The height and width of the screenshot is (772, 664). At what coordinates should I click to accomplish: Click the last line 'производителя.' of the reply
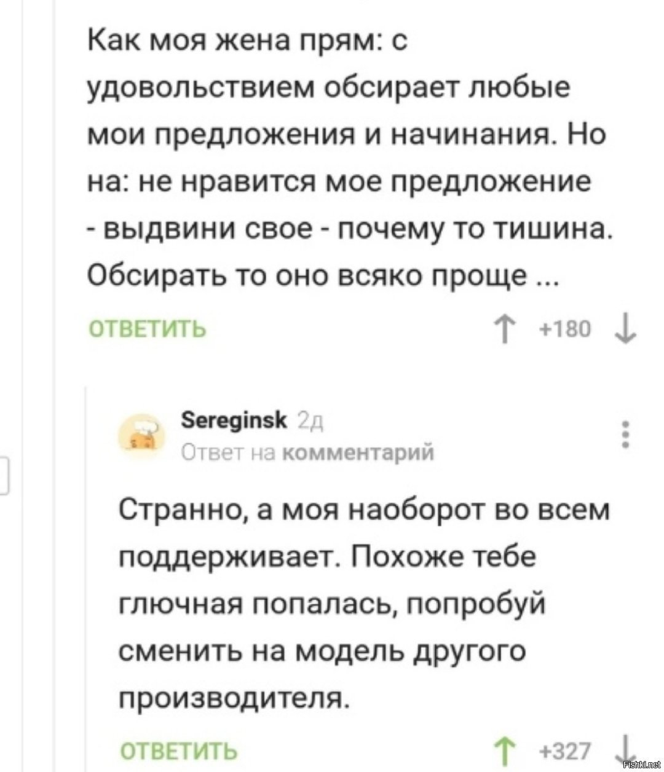[234, 698]
